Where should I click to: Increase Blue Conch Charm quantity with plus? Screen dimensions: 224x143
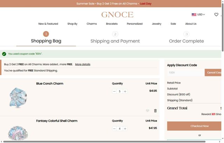(x=125, y=91)
